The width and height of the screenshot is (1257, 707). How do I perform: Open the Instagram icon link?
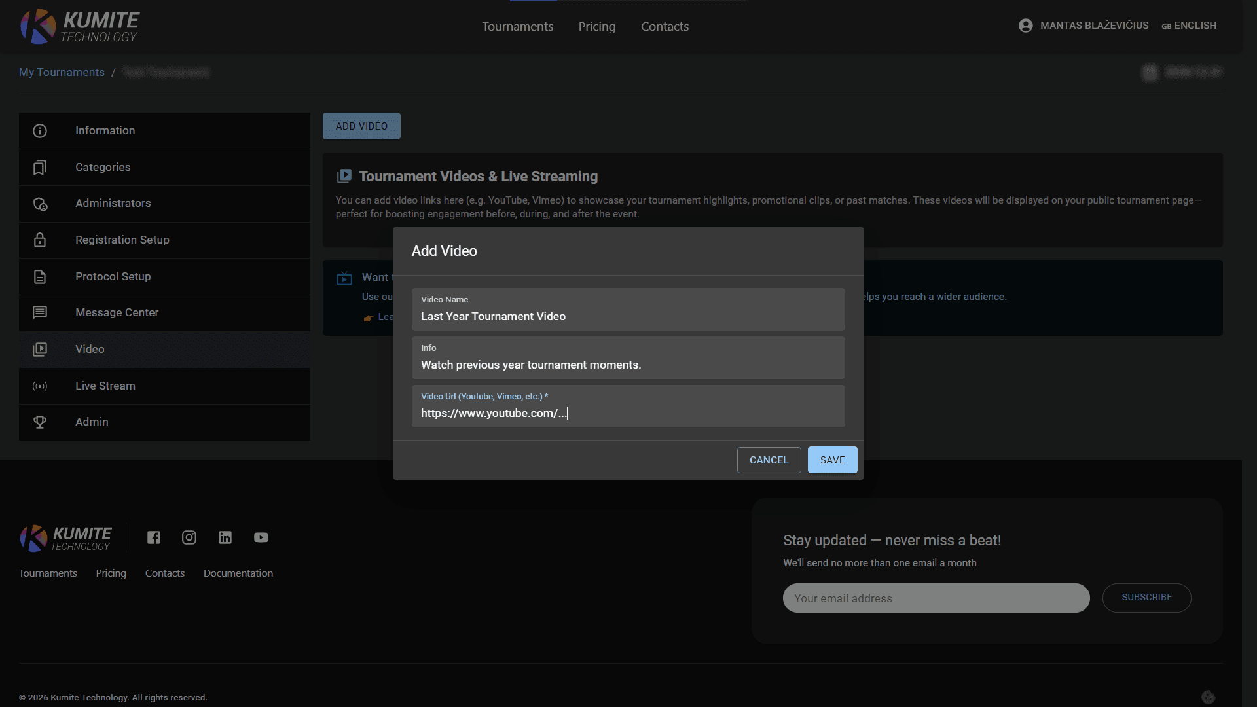coord(189,537)
